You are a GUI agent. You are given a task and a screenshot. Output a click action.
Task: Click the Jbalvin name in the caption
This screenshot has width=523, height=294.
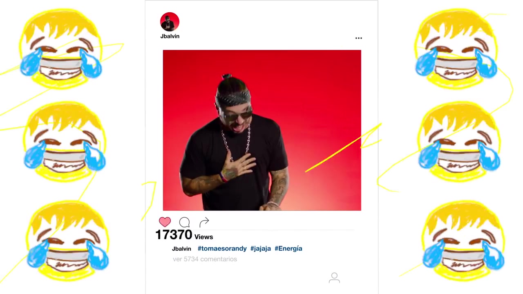tap(181, 249)
